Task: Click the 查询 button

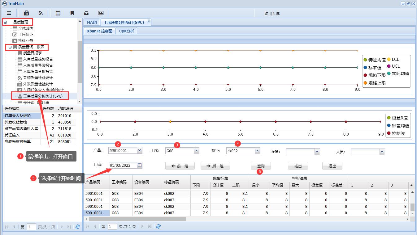Action: 261,166
